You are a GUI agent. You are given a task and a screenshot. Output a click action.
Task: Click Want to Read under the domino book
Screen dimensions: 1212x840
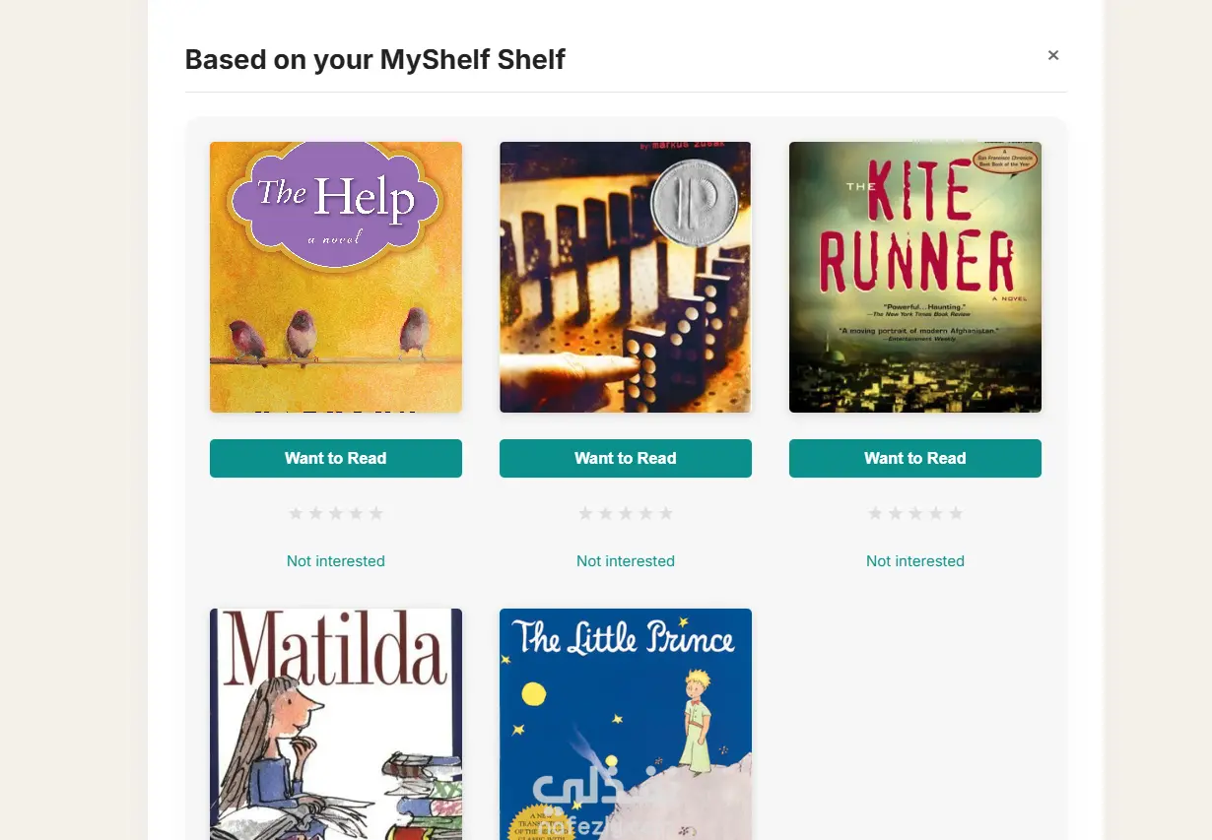625,458
